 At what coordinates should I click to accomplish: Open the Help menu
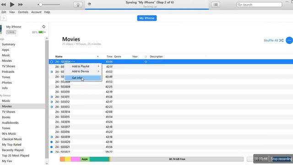47,12
